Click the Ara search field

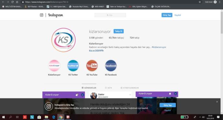[110, 15]
